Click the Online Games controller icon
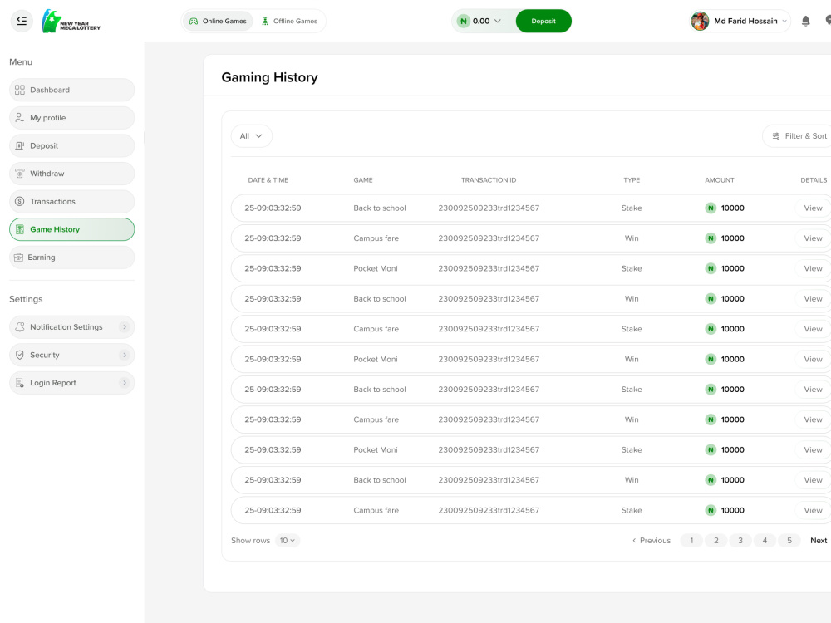Image resolution: width=831 pixels, height=623 pixels. [x=194, y=22]
